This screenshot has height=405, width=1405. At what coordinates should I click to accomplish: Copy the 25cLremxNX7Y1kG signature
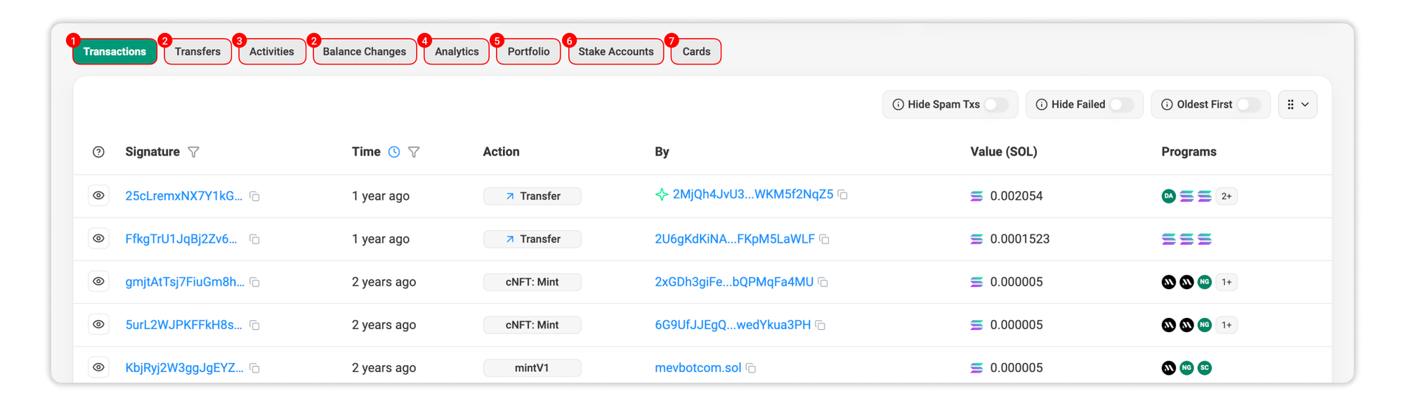coord(255,197)
